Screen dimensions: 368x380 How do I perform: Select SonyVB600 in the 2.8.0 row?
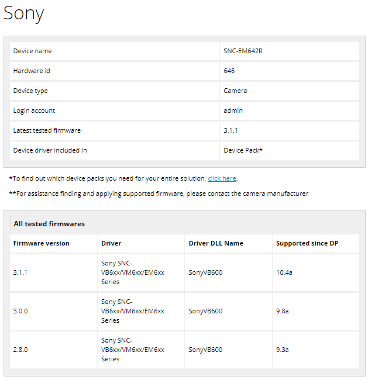[205, 350]
